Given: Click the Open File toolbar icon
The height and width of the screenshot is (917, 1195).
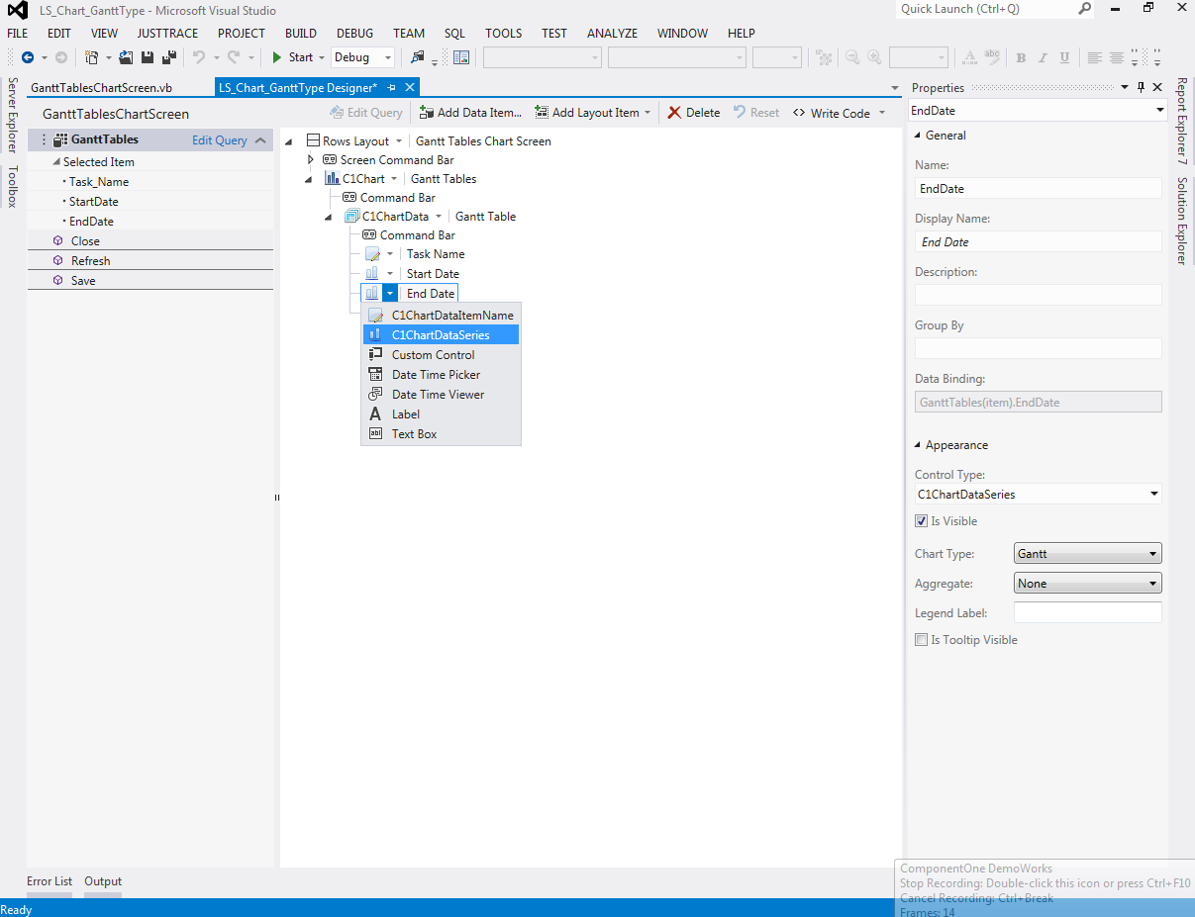Looking at the screenshot, I should tap(126, 57).
